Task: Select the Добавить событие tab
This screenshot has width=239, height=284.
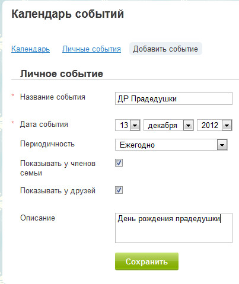Action: click(x=165, y=49)
